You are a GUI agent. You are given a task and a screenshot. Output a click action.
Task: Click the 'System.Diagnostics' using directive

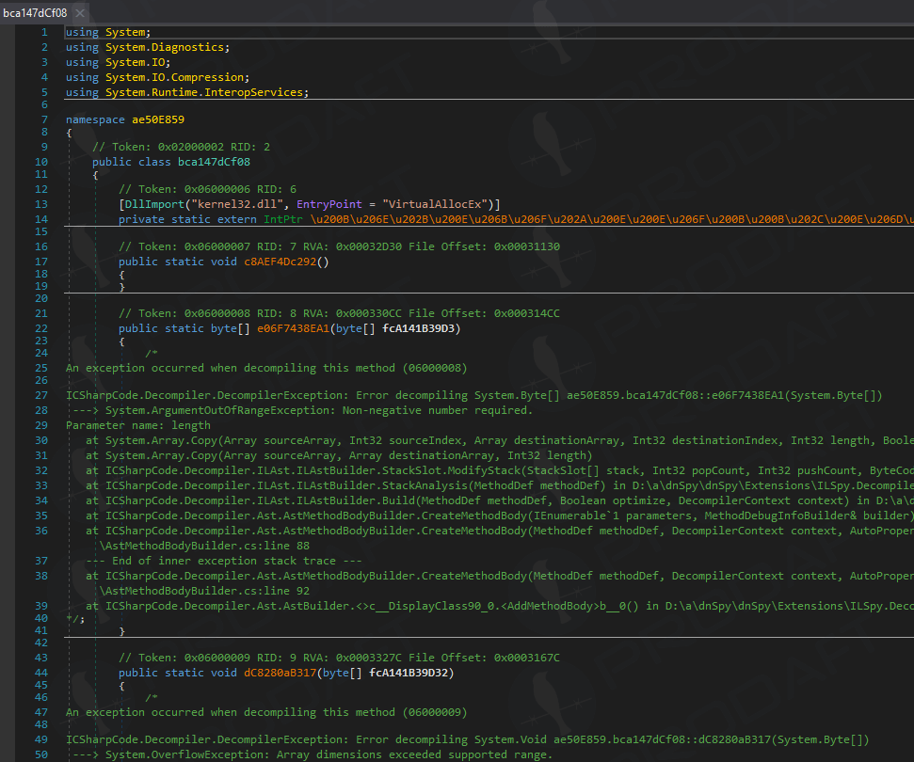pyautogui.click(x=167, y=47)
